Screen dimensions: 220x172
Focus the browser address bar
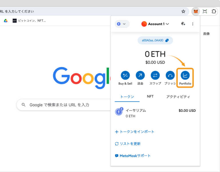[90, 11]
